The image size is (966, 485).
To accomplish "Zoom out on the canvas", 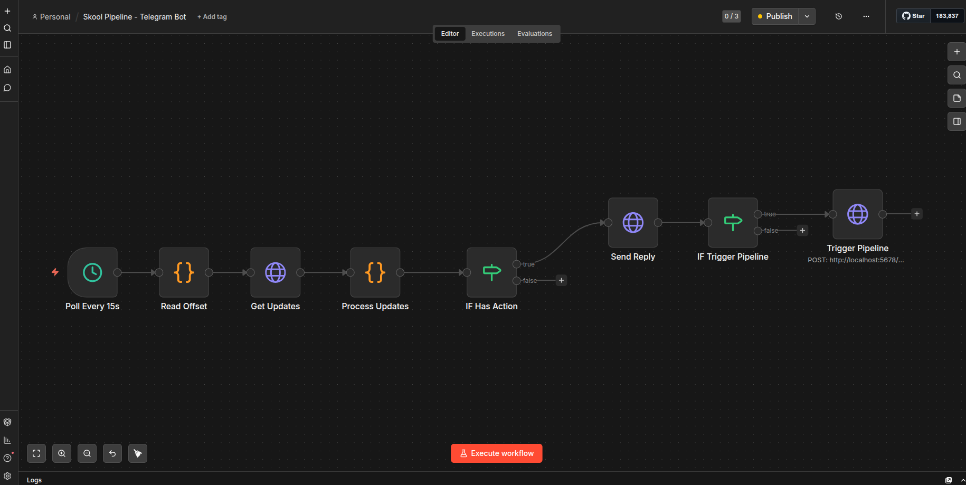I will coord(87,453).
